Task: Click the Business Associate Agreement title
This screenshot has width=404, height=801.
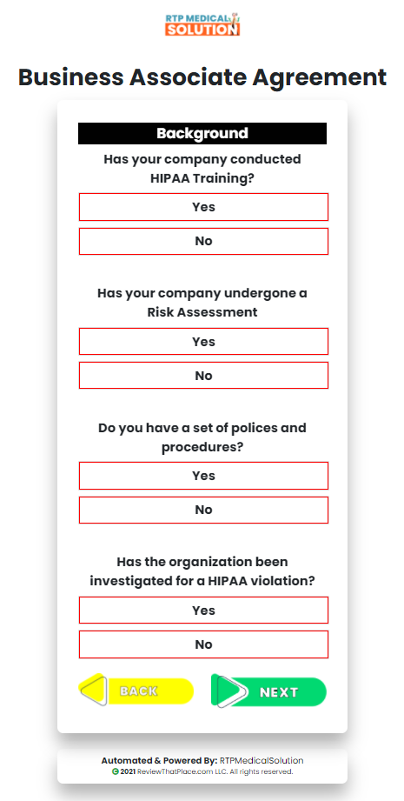Action: 202,77
